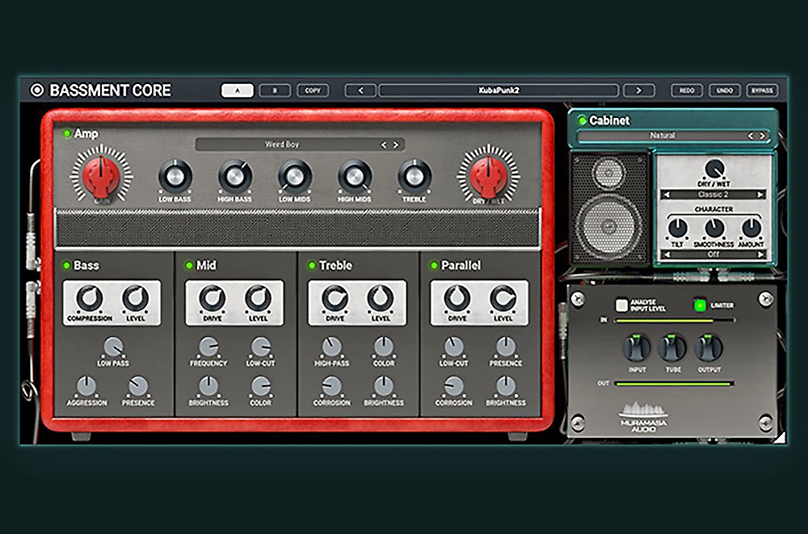Toggle the Limiter on the Muramasa panel
The width and height of the screenshot is (808, 534).
point(700,305)
